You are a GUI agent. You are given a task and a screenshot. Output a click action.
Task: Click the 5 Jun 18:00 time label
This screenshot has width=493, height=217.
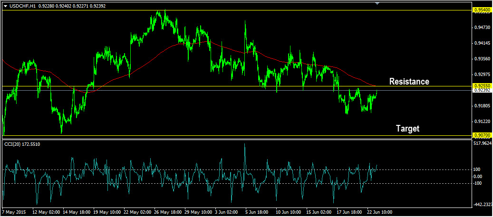click(x=258, y=212)
